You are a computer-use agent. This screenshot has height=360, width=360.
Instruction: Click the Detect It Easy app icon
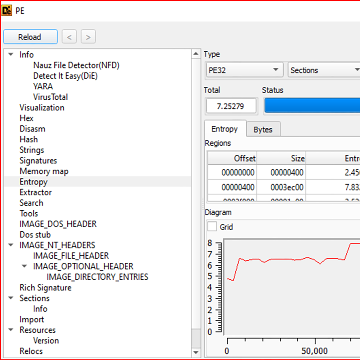click(x=6, y=11)
